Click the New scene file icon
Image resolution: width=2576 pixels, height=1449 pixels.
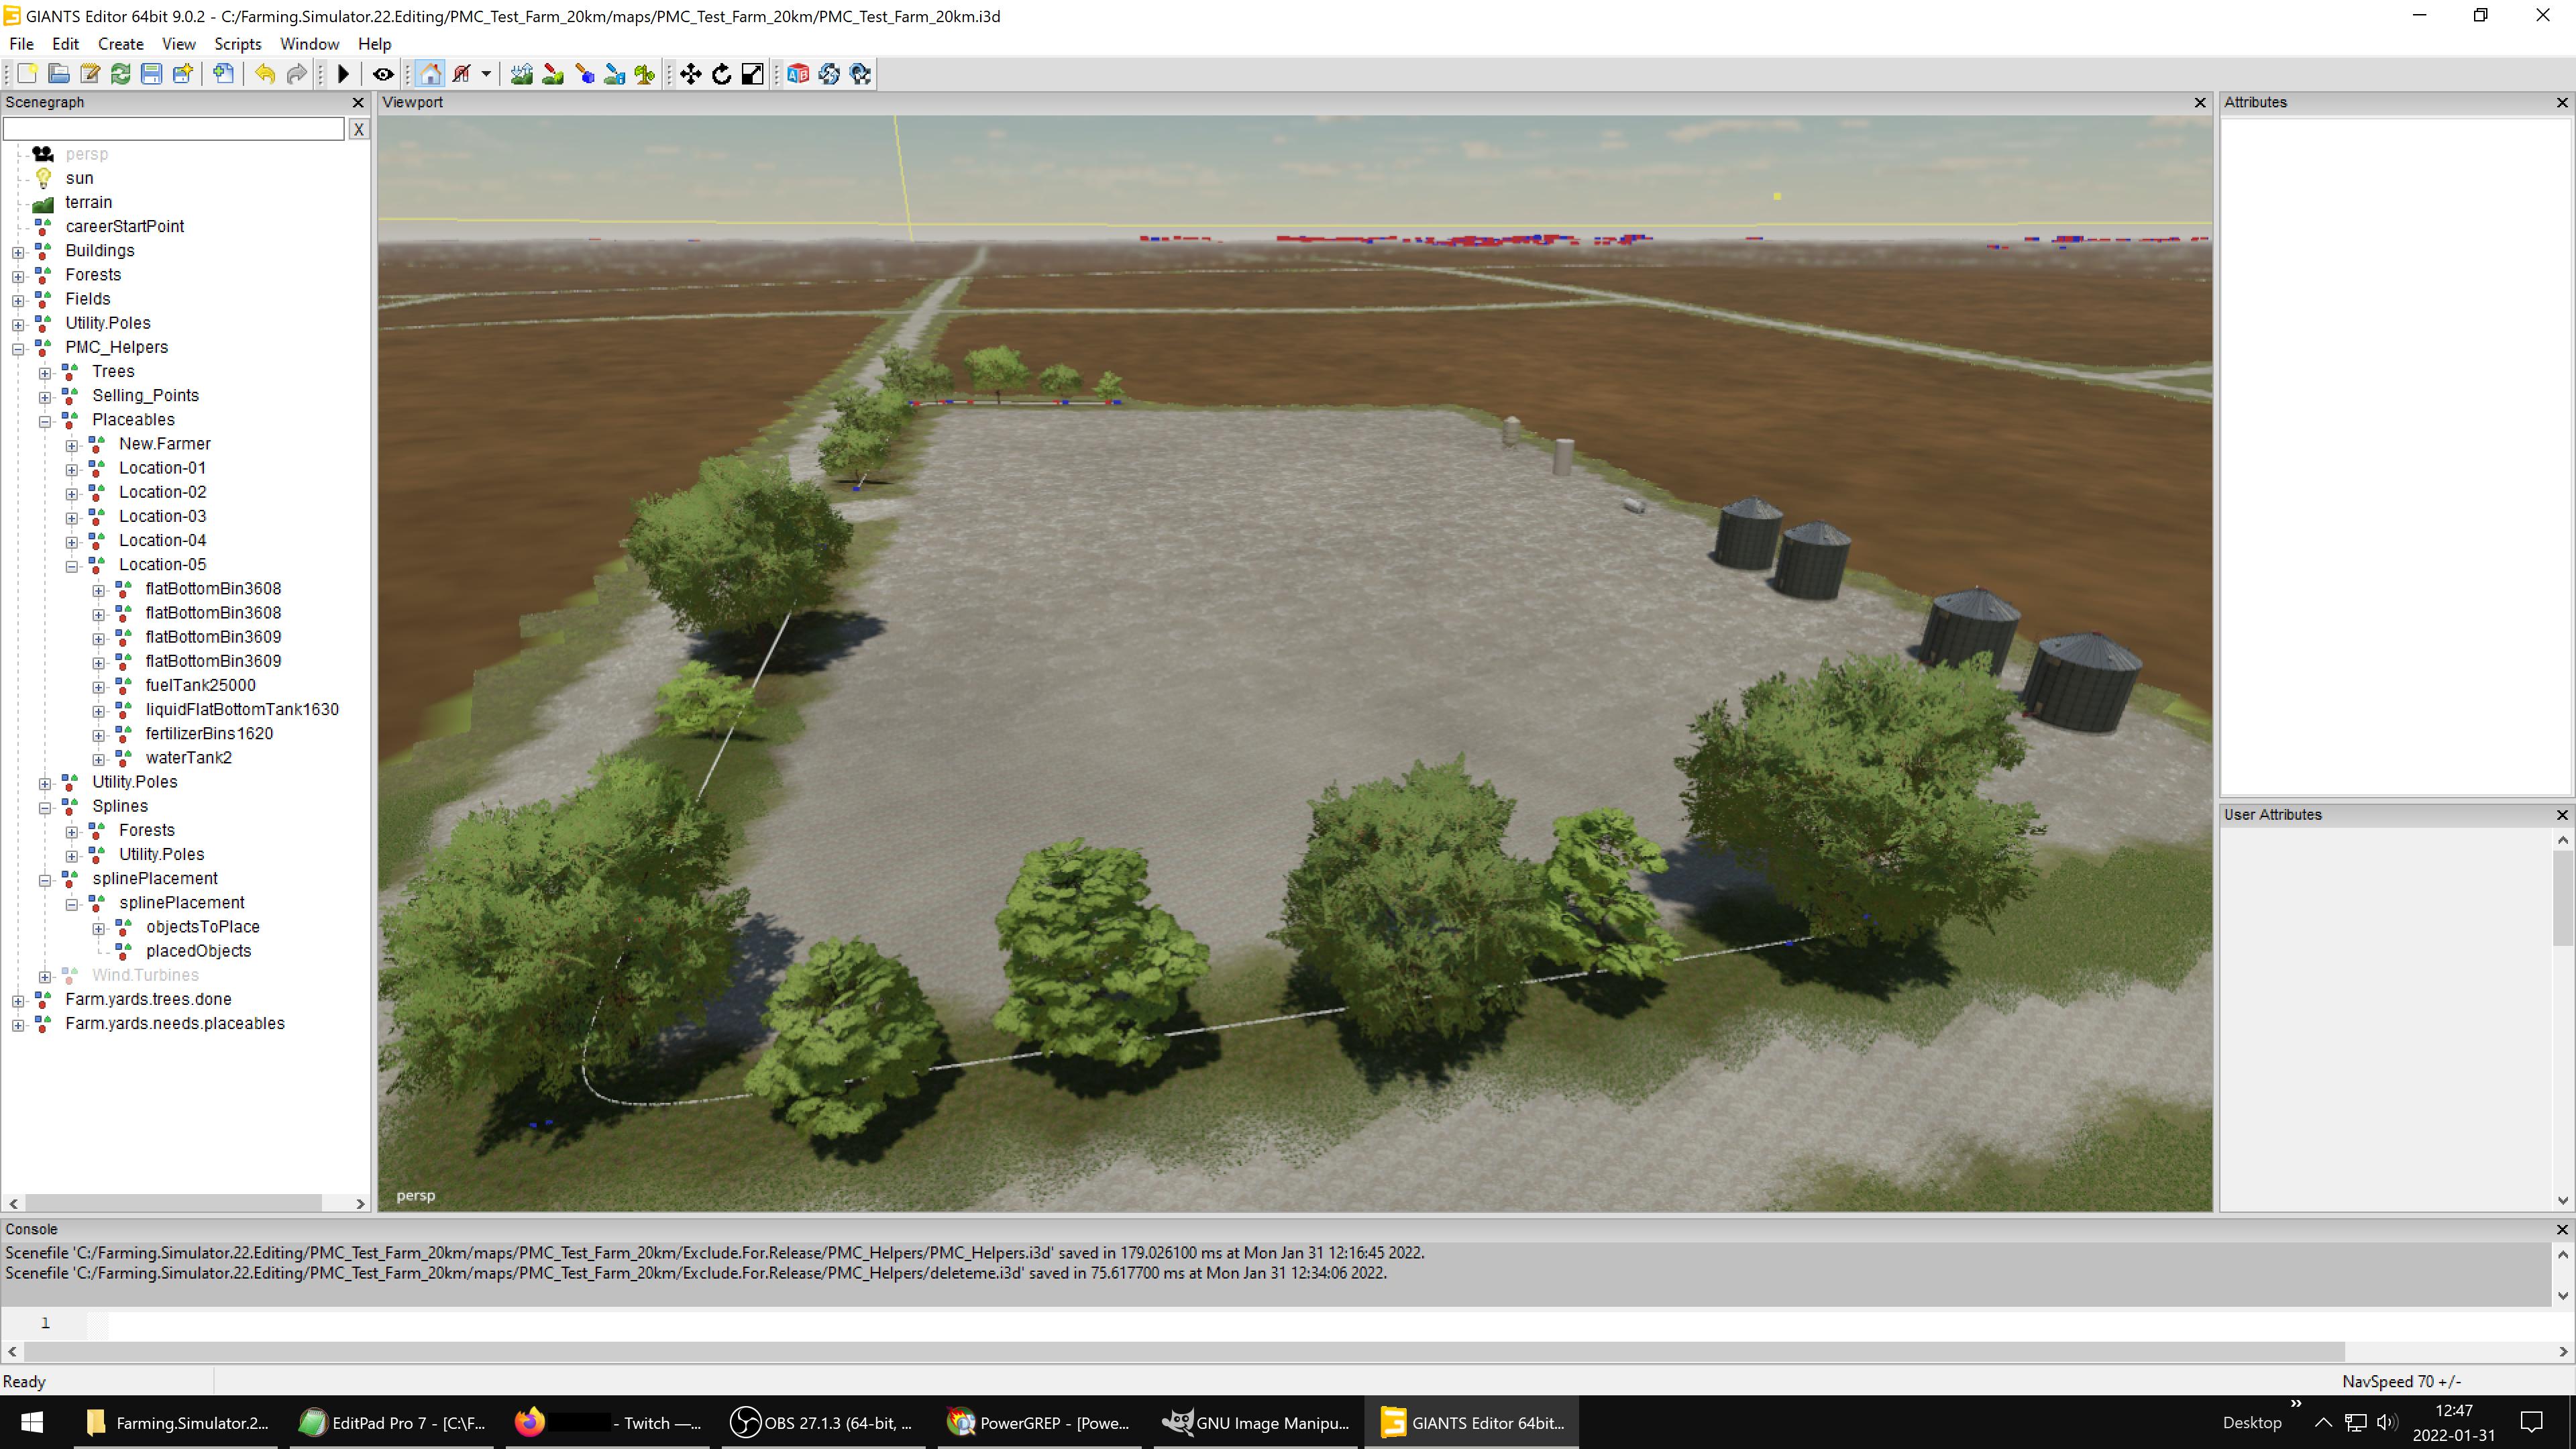(27, 74)
